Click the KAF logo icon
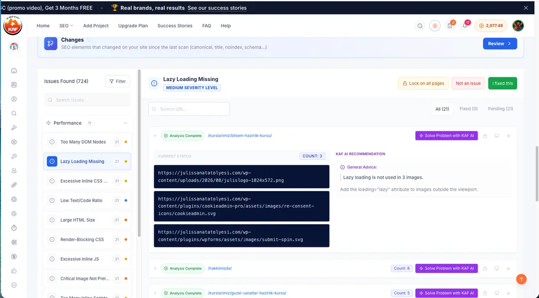 click(12, 26)
